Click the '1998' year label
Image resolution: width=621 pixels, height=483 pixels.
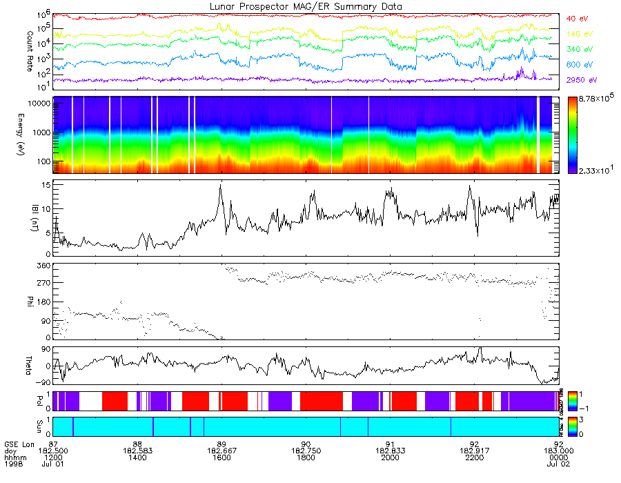click(x=14, y=464)
